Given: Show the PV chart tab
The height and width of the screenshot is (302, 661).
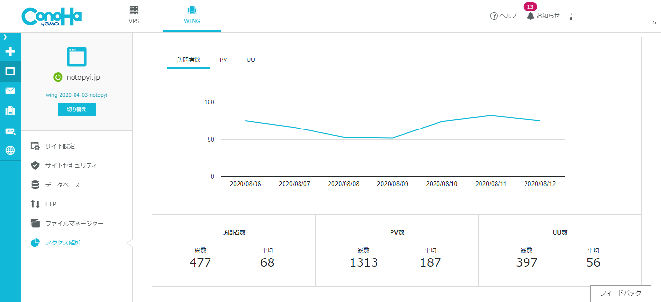Looking at the screenshot, I should pyautogui.click(x=223, y=60).
